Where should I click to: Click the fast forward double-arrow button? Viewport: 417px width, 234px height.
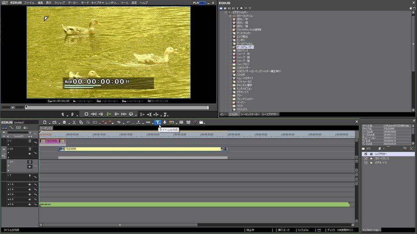124,114
